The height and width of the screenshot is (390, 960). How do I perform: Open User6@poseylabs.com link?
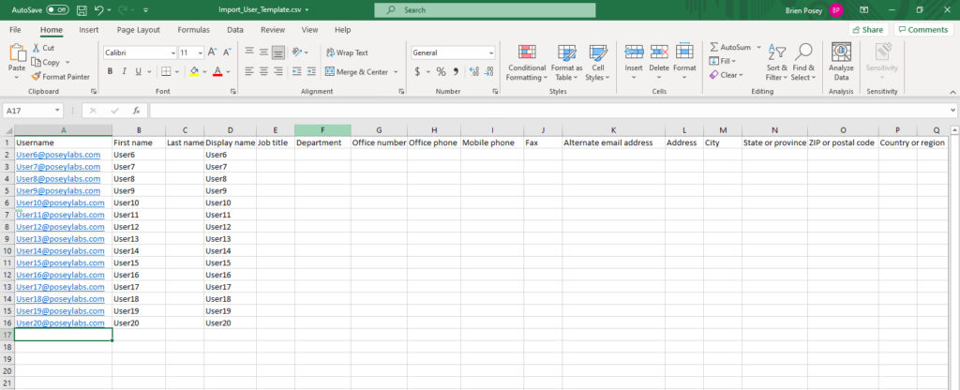pyautogui.click(x=58, y=155)
